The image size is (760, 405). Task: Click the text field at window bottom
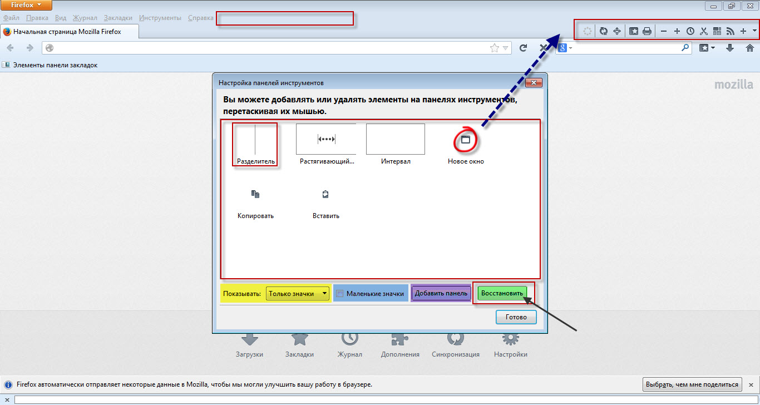386,399
